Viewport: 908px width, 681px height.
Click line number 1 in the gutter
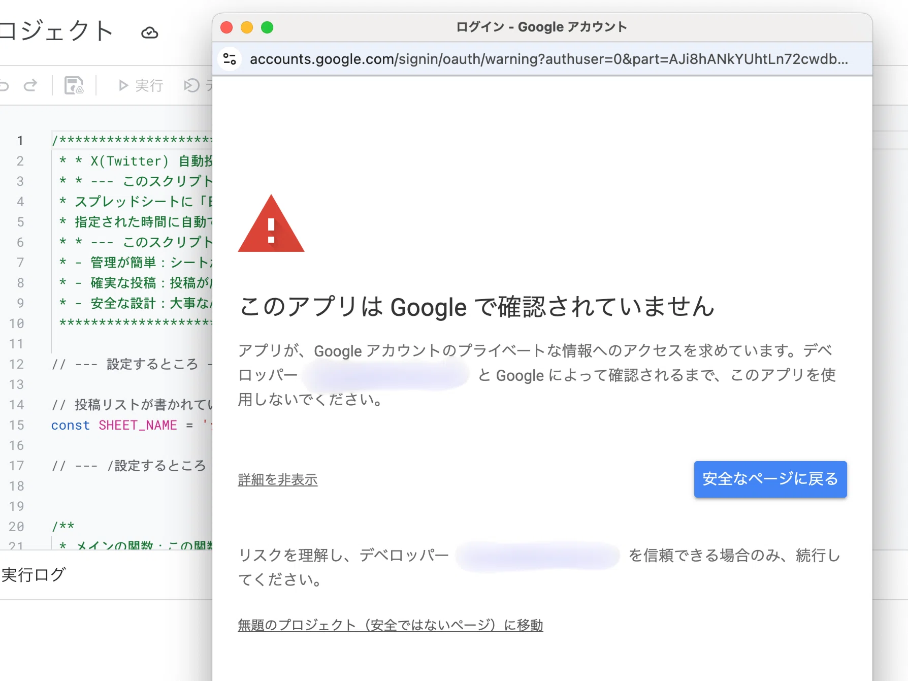pos(20,141)
